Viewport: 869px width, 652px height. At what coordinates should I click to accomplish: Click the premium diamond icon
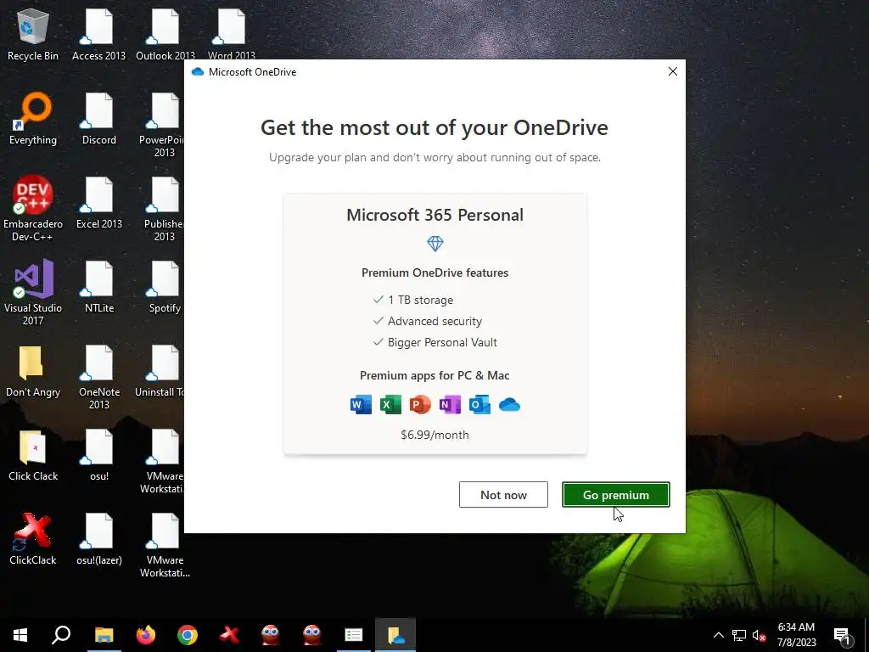click(435, 244)
